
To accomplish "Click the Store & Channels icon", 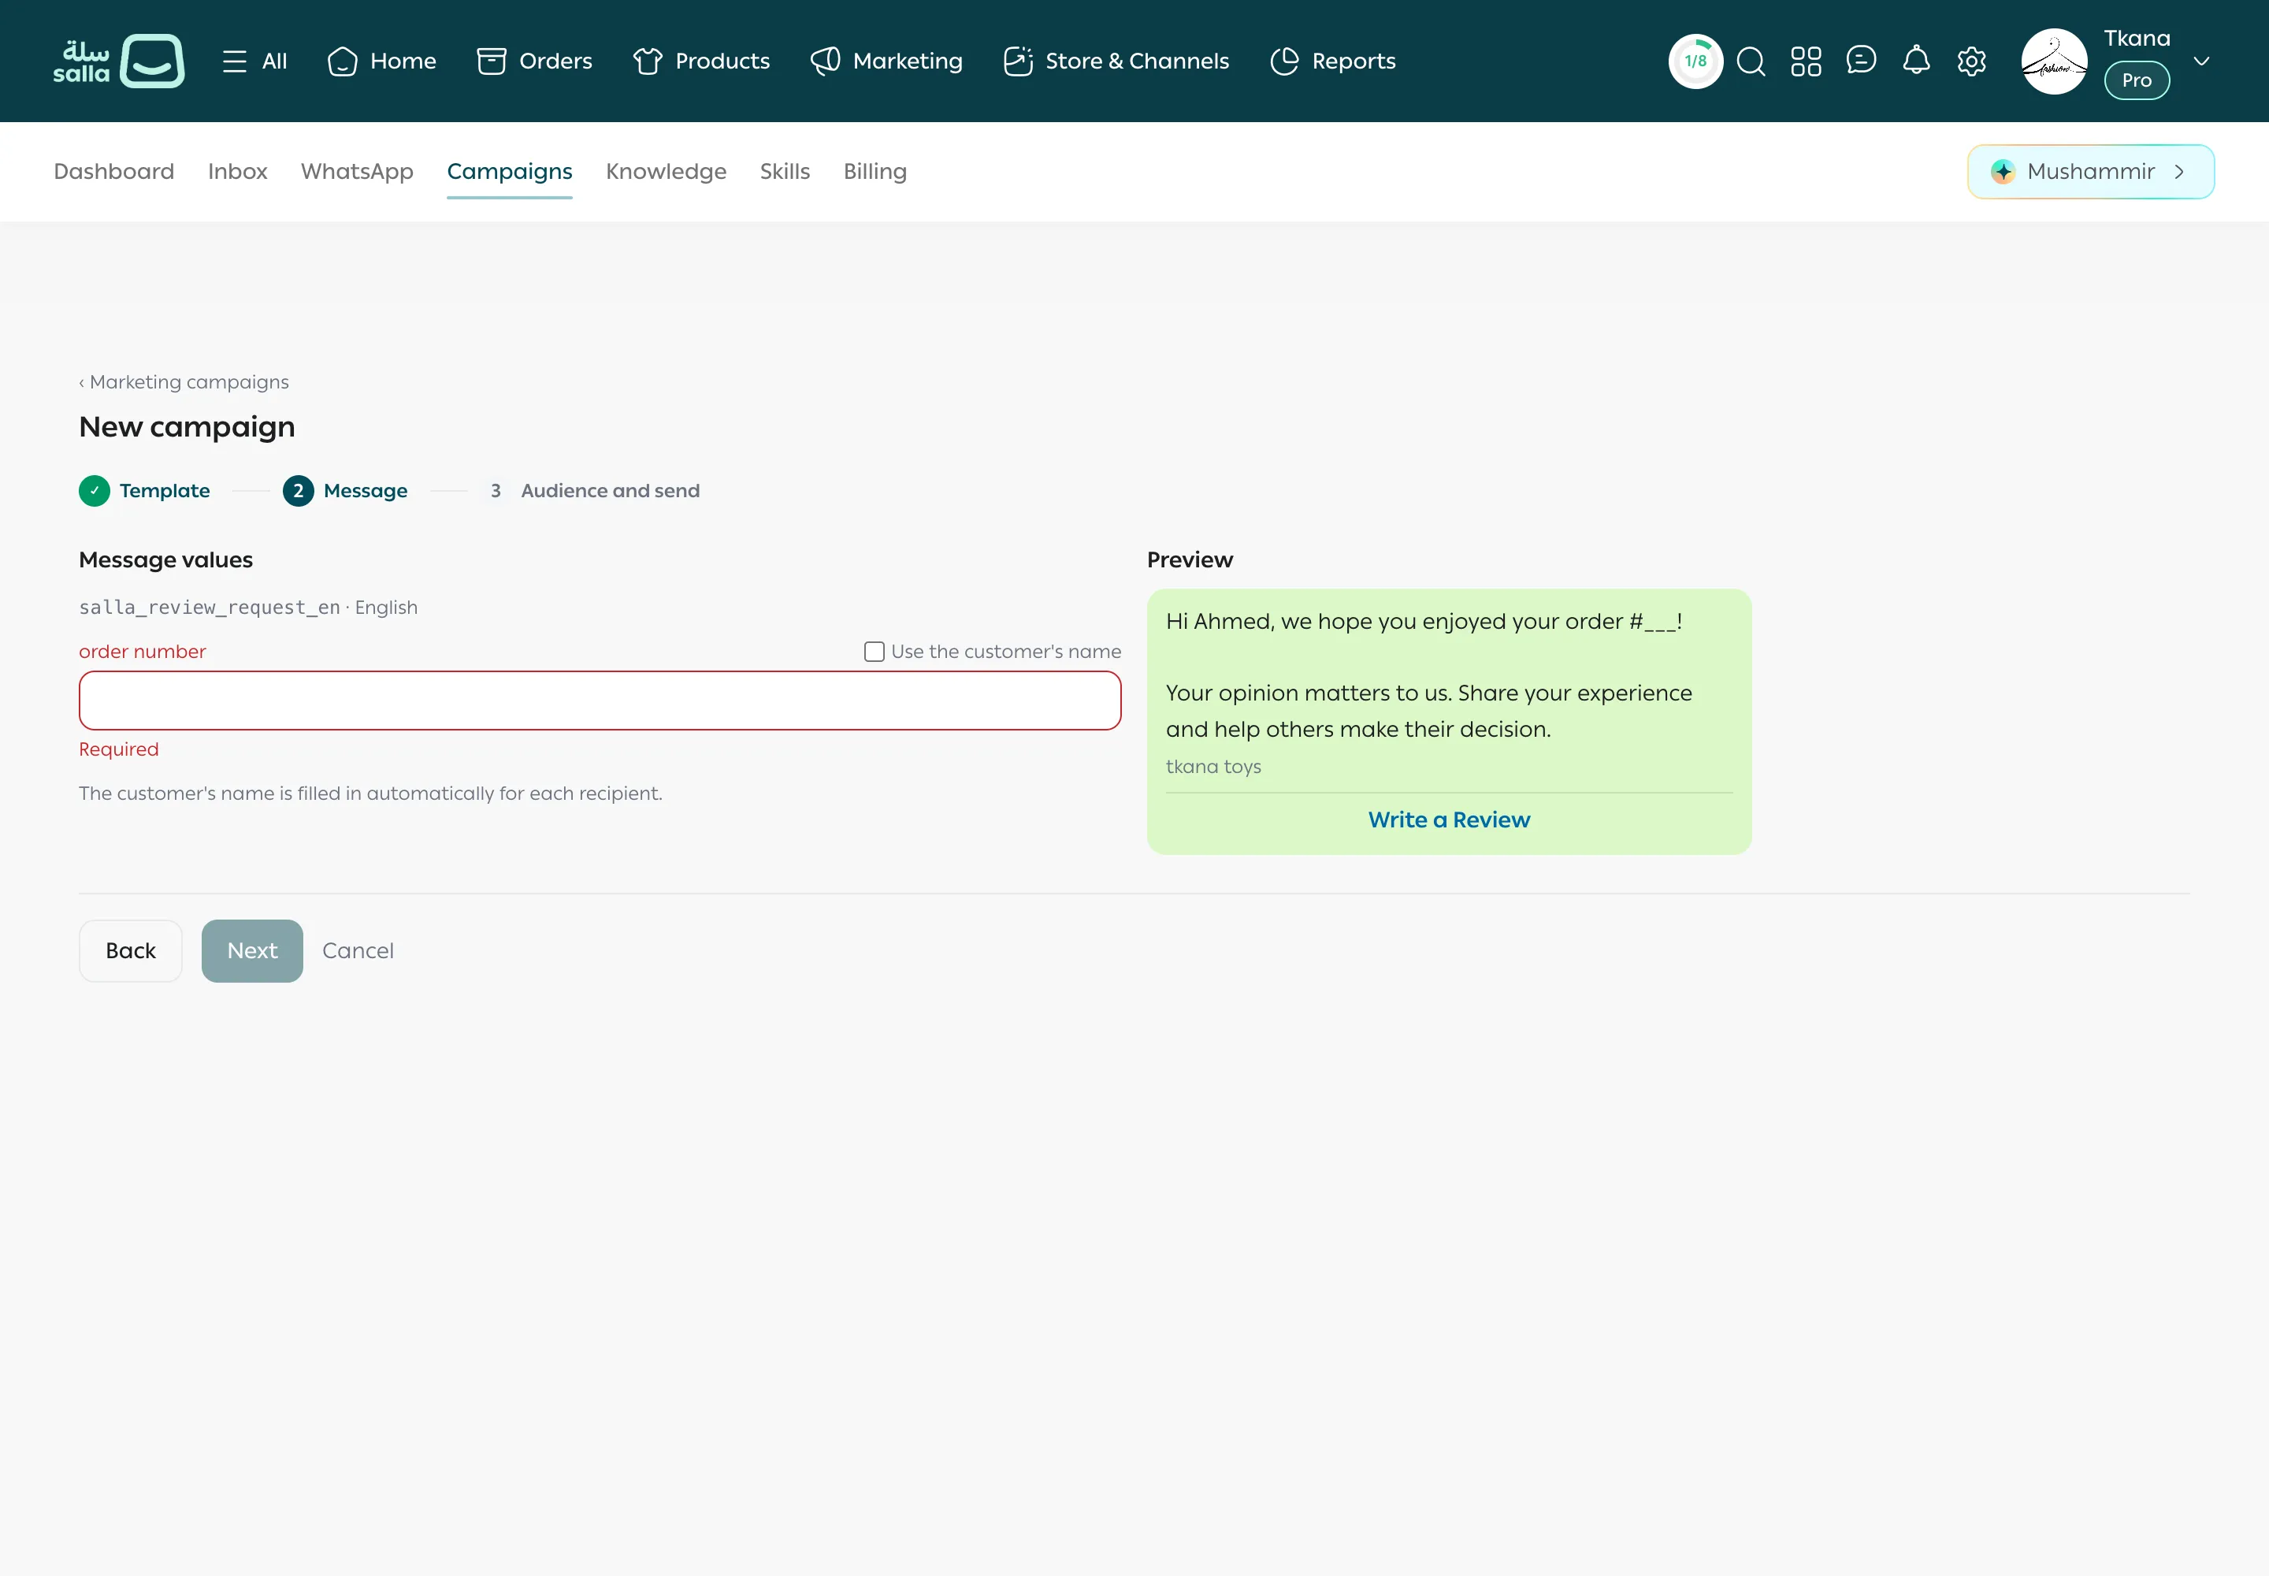I will tap(1018, 61).
